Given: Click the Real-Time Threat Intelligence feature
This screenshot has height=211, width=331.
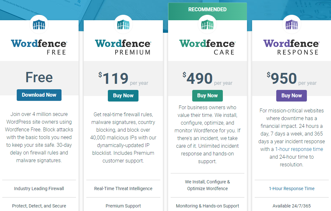Looking at the screenshot, I should point(123,189).
